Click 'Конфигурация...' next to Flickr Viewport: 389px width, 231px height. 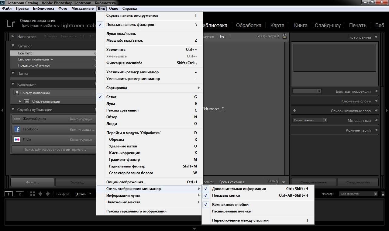[82, 140]
